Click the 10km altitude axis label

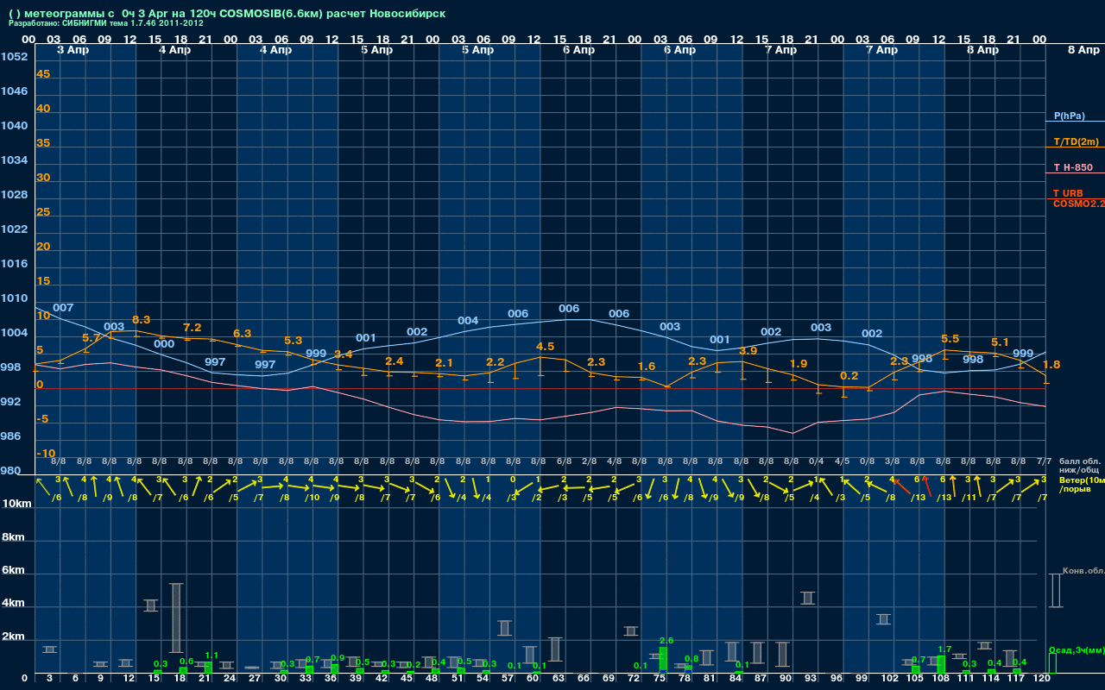17,504
